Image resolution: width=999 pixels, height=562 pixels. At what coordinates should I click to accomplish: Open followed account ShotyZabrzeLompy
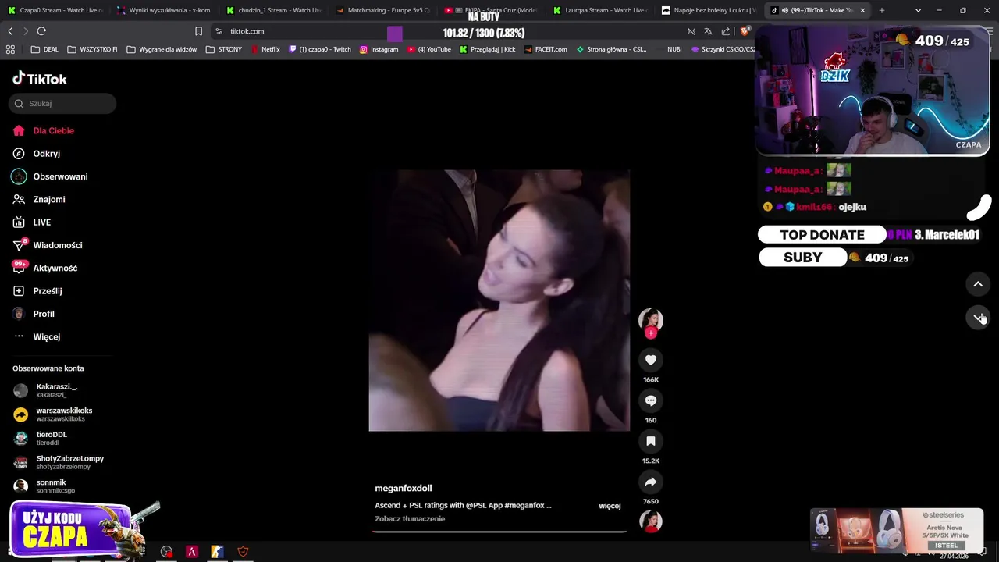(69, 462)
